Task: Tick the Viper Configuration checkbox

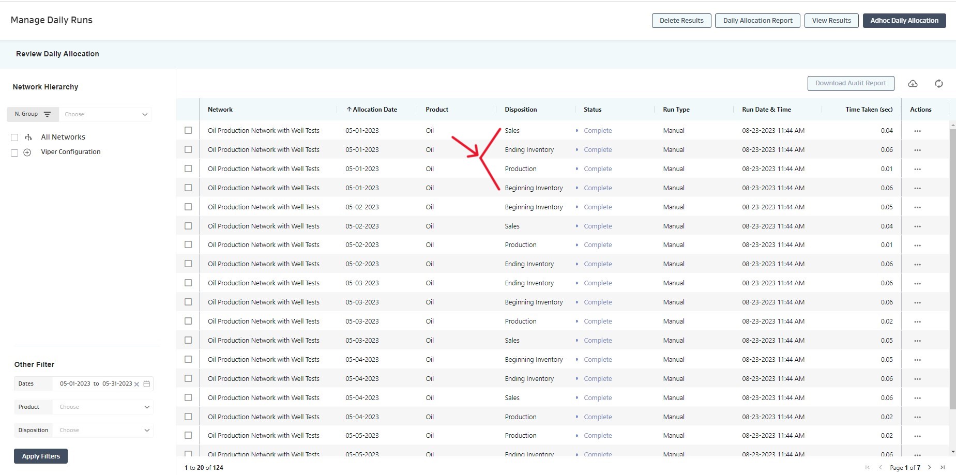Action: 14,152
